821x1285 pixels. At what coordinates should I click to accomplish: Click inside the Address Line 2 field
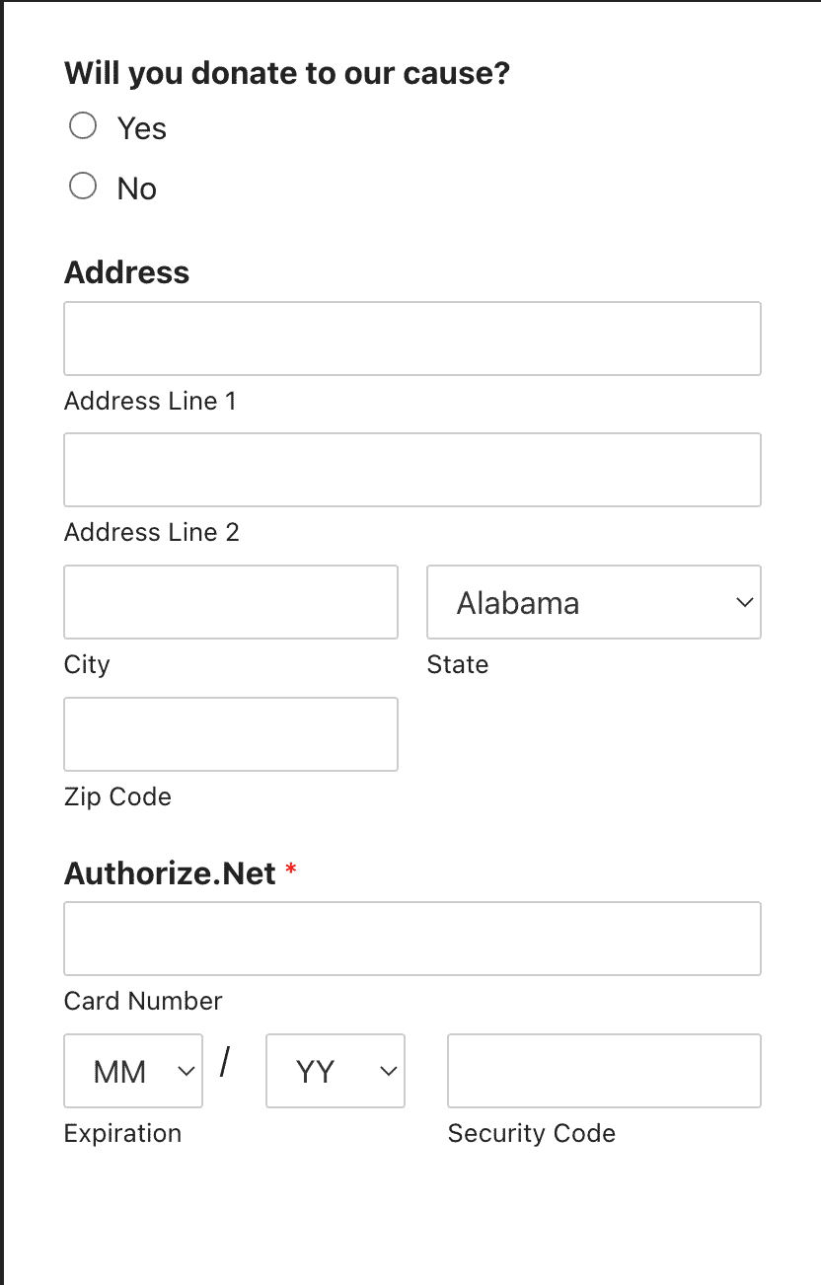tap(411, 470)
